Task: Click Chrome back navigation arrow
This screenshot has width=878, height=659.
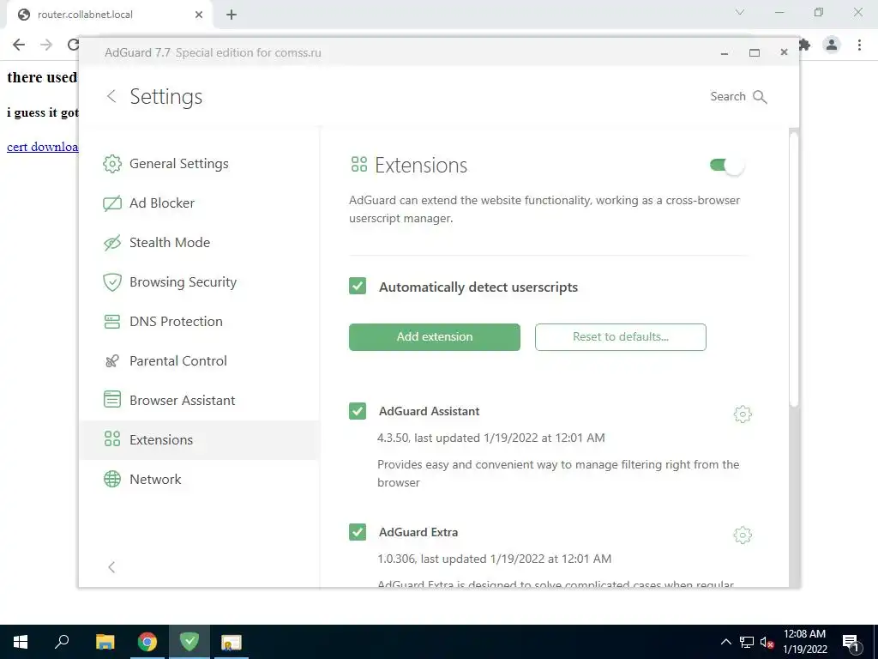Action: point(19,45)
